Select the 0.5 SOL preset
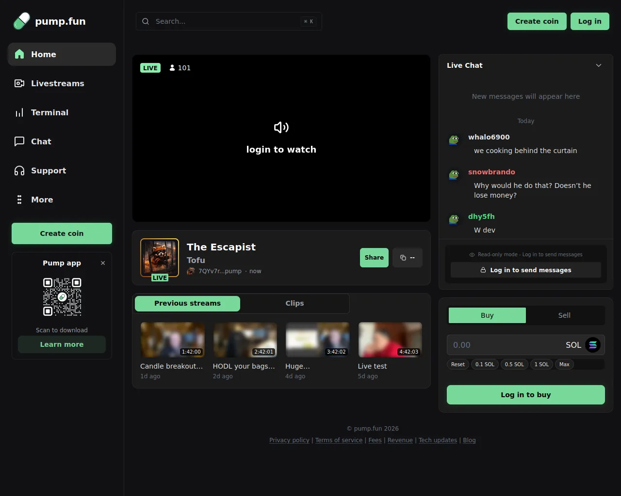This screenshot has width=621, height=496. pyautogui.click(x=514, y=364)
